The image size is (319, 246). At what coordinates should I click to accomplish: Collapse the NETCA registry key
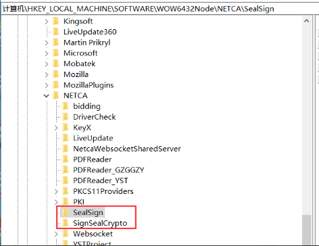point(47,96)
